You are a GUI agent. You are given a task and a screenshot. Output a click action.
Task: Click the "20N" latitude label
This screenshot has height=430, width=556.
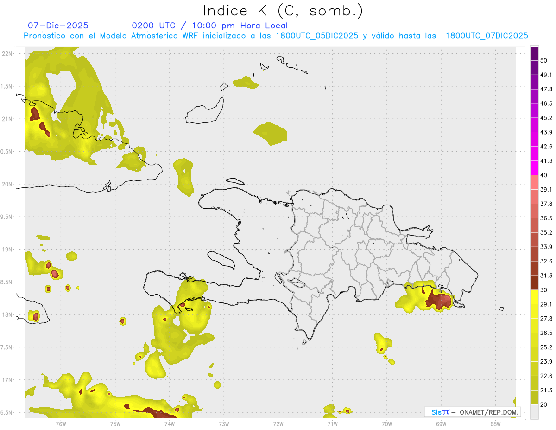pos(7,184)
